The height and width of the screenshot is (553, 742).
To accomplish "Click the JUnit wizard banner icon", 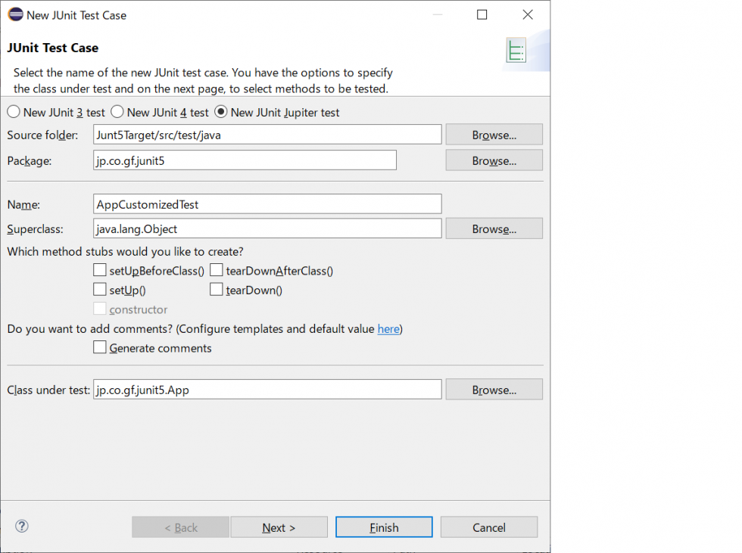I will (516, 50).
